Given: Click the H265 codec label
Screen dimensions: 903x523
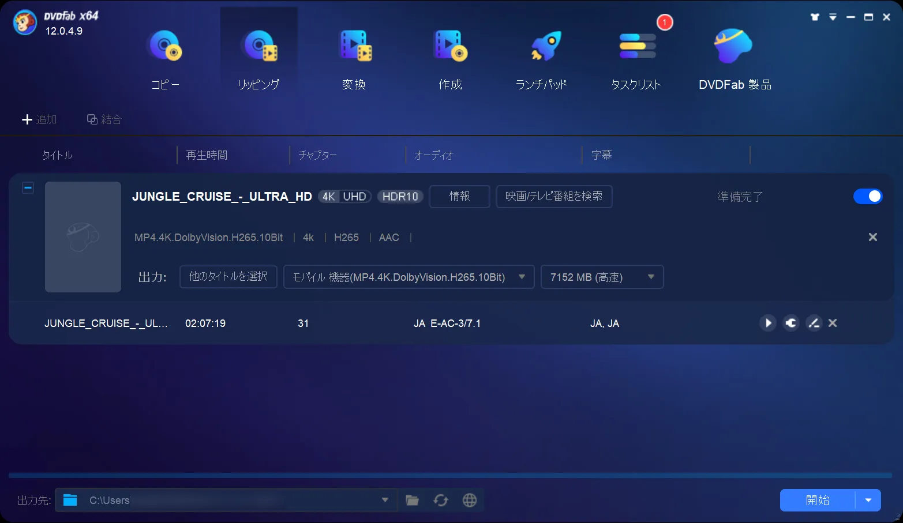Looking at the screenshot, I should click(346, 238).
